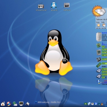Click the 'Taboao da S' weather location

point(101,19)
